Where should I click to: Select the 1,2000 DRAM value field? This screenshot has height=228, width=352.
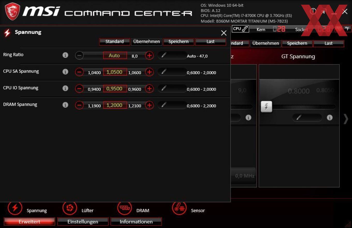coord(115,105)
